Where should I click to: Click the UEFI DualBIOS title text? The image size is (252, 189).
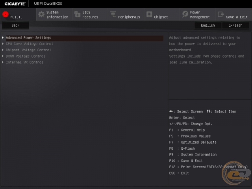coord(48,4)
